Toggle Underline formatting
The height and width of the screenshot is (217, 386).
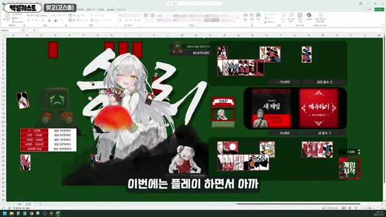[36, 20]
